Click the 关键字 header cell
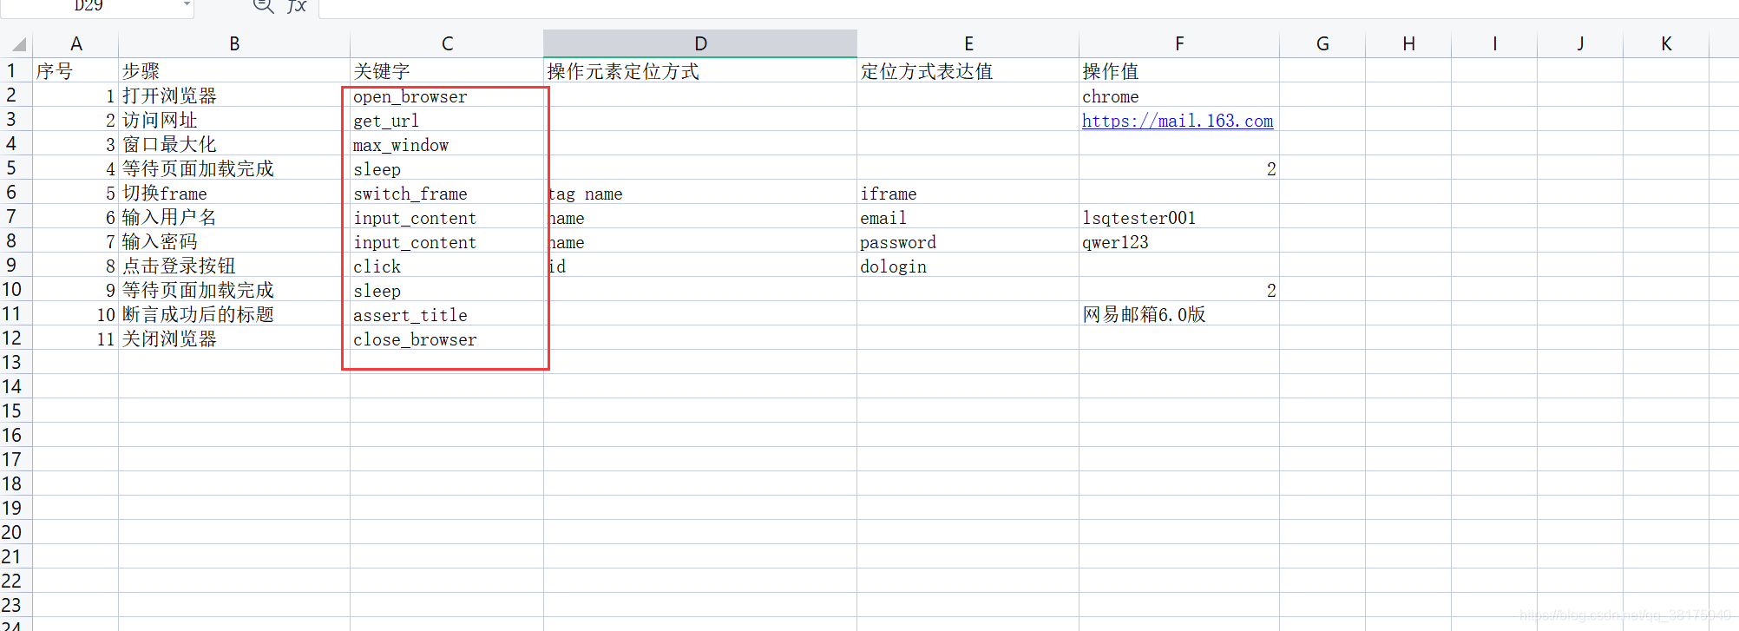1739x631 pixels. point(447,70)
